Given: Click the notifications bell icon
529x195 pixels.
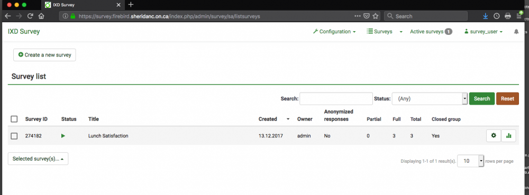Looking at the screenshot, I should [516, 32].
